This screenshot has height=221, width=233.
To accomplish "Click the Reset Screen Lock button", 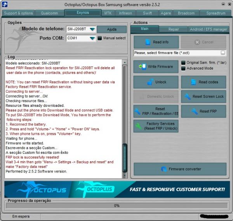I will tap(203, 97).
